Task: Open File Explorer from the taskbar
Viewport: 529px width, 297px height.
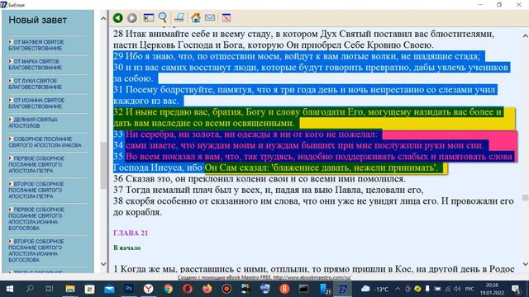Action: (69, 289)
